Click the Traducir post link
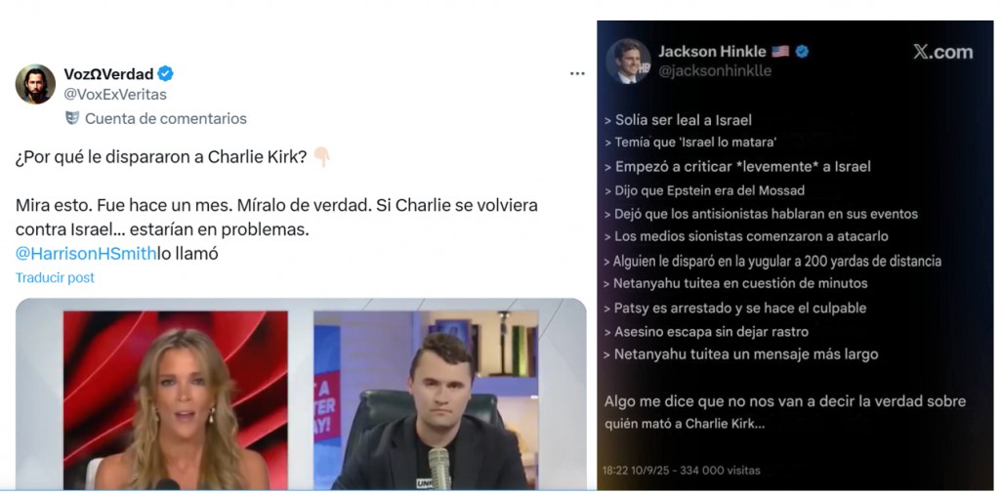This screenshot has width=1000, height=493. click(55, 277)
